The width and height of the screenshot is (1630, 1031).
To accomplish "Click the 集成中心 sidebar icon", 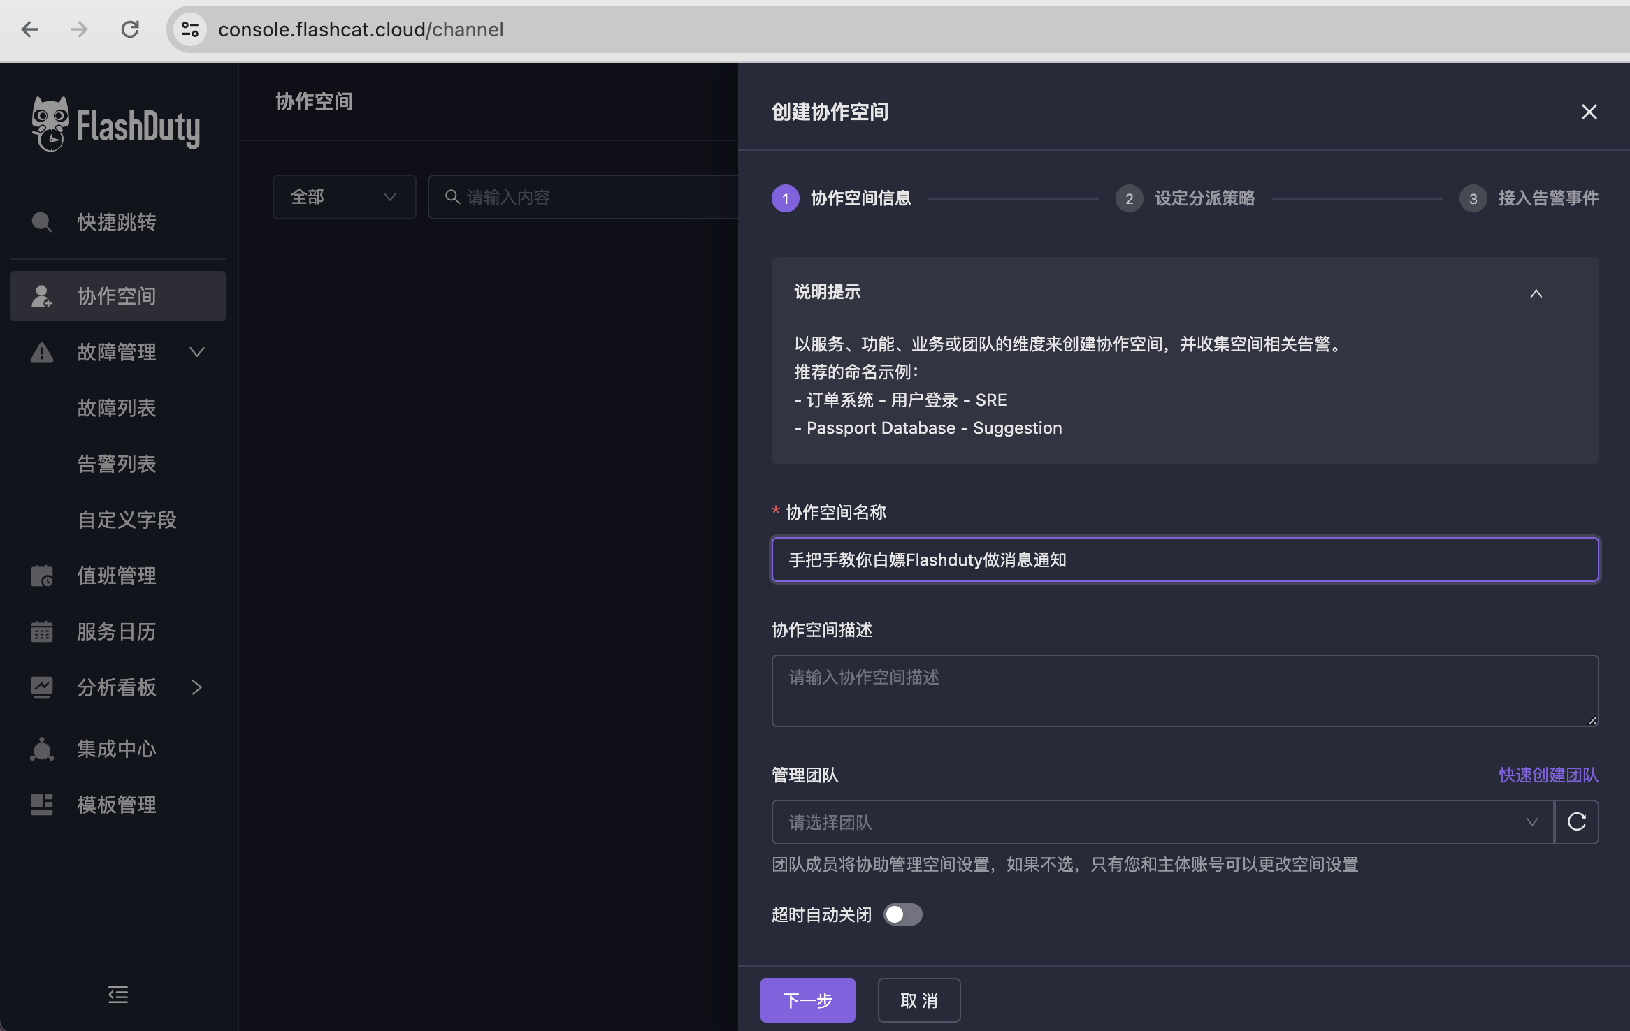I will tap(42, 749).
